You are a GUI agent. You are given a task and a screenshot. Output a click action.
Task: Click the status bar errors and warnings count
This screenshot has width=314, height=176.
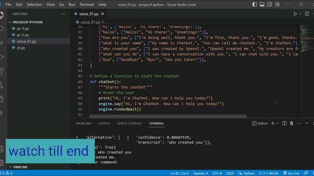pyautogui.click(x=6, y=173)
